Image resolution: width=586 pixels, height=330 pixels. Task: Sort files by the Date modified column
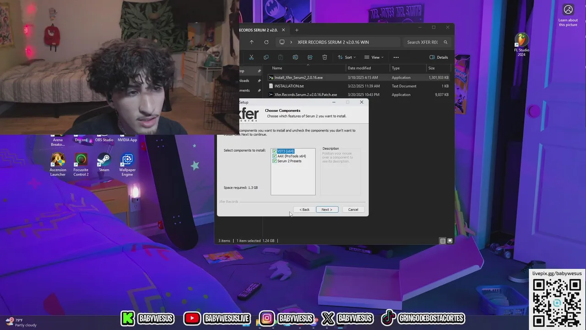359,68
